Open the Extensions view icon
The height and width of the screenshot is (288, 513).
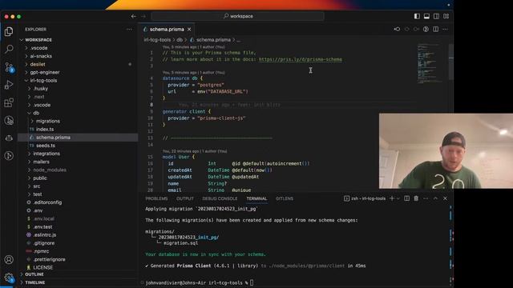click(9, 102)
